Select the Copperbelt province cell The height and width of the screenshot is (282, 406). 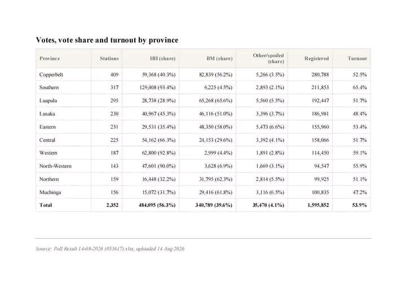pyautogui.click(x=51, y=74)
